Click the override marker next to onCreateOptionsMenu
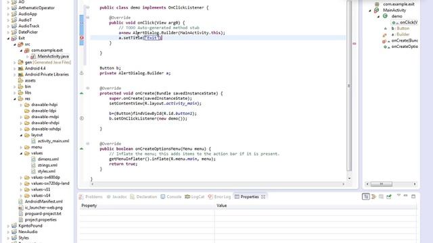Image resolution: width=433 pixels, height=243 pixels. 81,148
